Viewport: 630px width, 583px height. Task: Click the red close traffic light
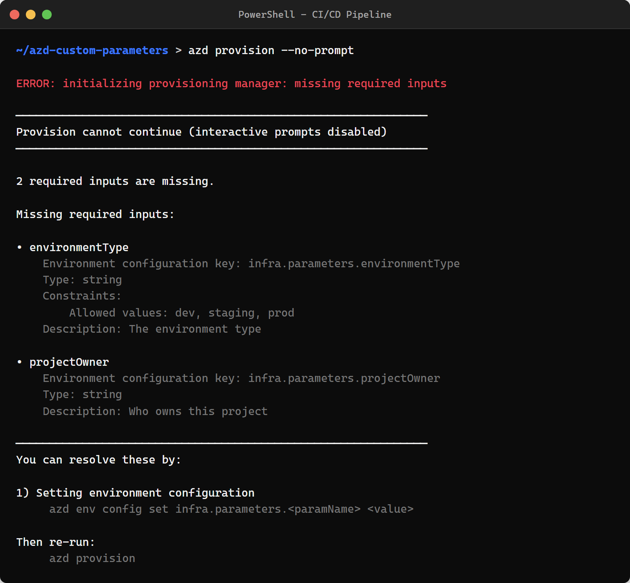click(15, 14)
